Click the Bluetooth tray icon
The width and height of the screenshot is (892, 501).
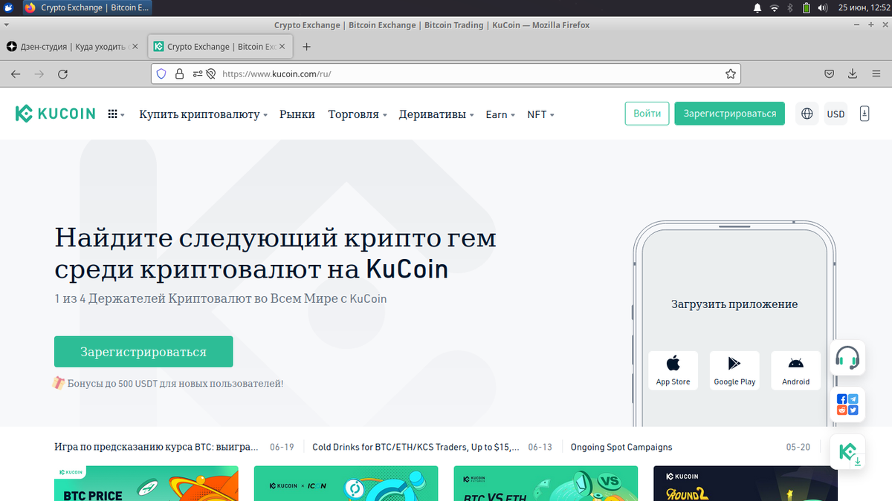pos(790,7)
